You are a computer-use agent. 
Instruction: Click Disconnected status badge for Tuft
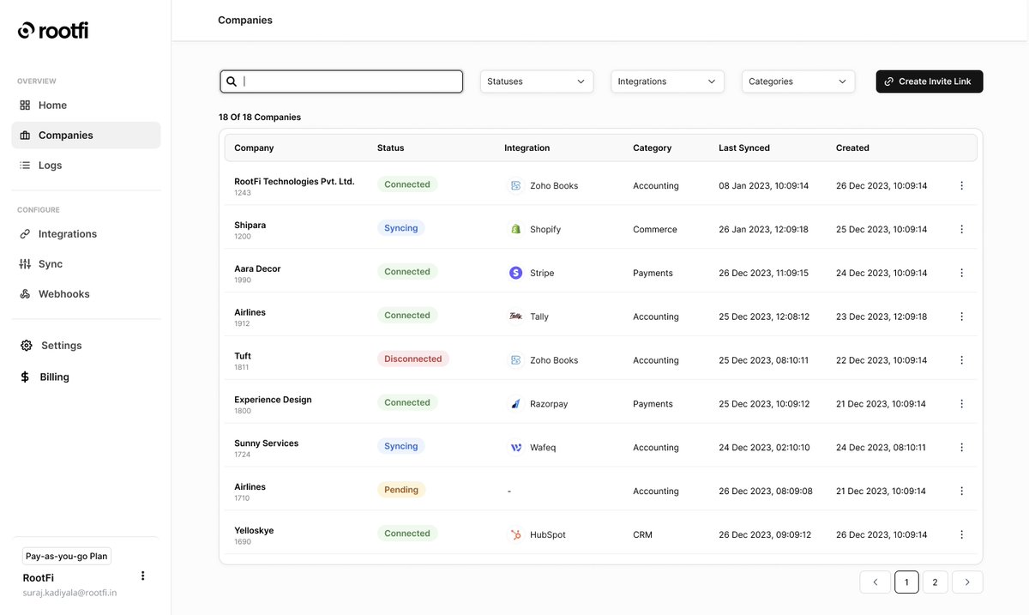click(x=412, y=359)
